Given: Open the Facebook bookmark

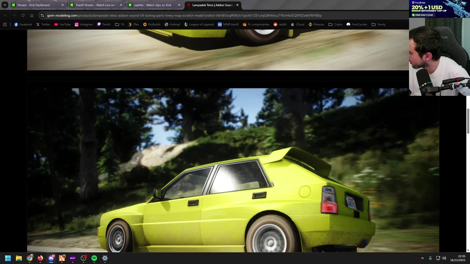Looking at the screenshot, I should tap(23, 25).
